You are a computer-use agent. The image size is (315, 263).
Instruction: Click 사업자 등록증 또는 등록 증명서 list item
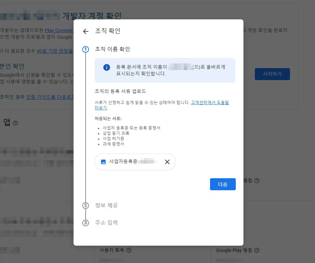tap(131, 128)
